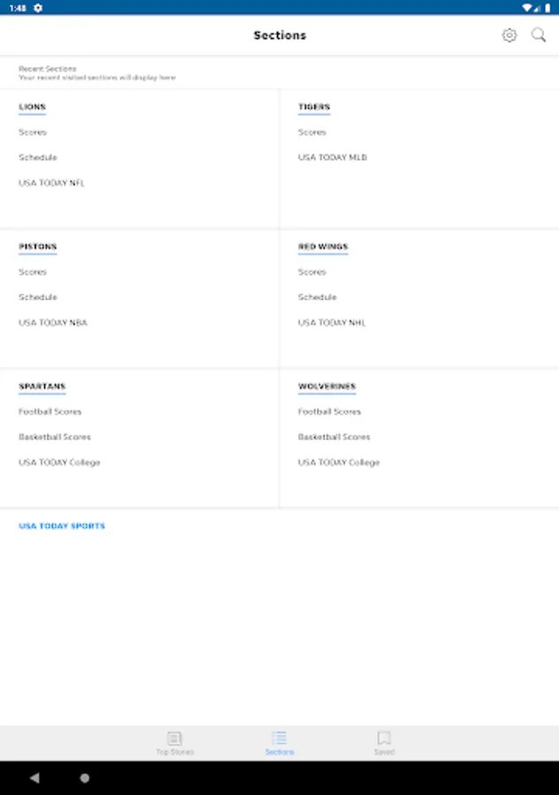Screen dimensions: 559x795
Task: Select the Sections tab
Action: coord(279,743)
